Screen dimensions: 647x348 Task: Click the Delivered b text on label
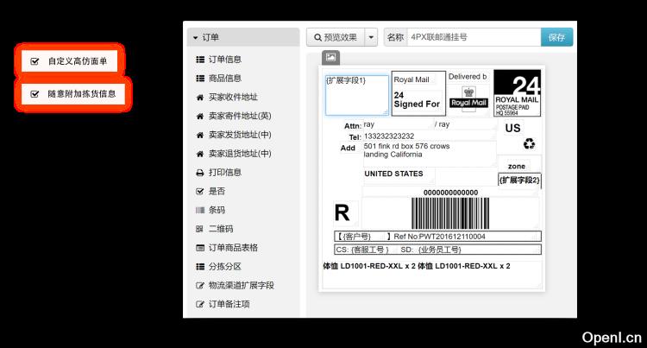coord(468,77)
